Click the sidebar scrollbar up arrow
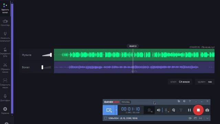 click(12, 2)
